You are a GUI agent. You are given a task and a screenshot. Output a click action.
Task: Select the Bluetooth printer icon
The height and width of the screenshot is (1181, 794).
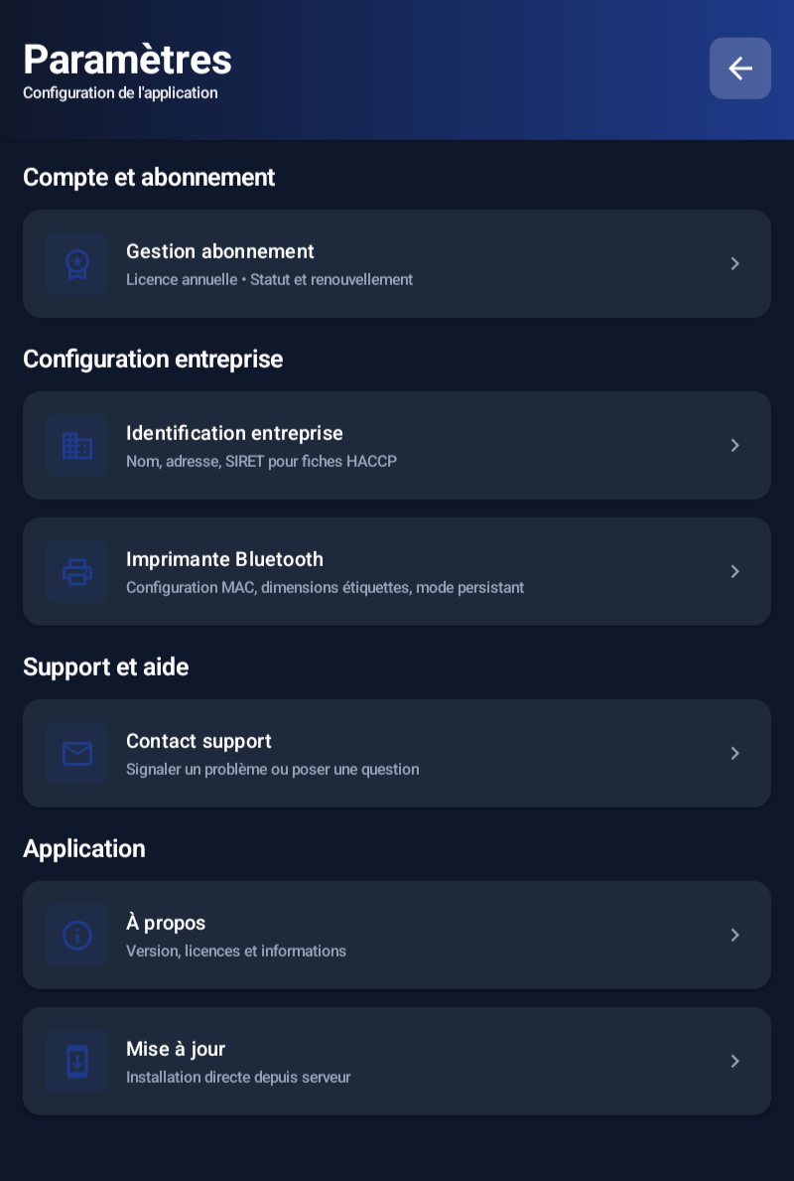pyautogui.click(x=77, y=571)
